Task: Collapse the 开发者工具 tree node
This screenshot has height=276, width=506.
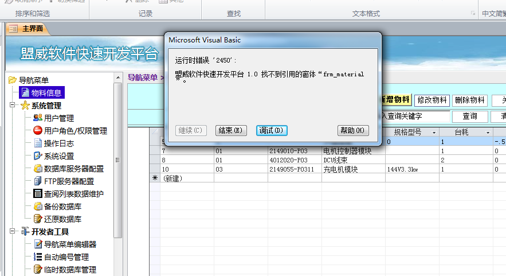Action: coord(12,231)
